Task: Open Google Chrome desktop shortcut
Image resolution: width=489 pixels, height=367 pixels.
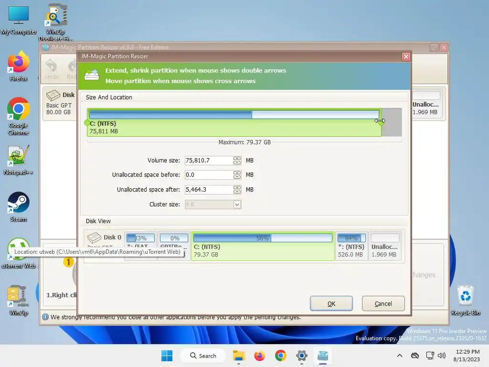Action: coord(19,116)
